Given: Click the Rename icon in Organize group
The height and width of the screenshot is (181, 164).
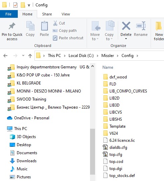Looking at the screenshot, I should tap(141, 26).
